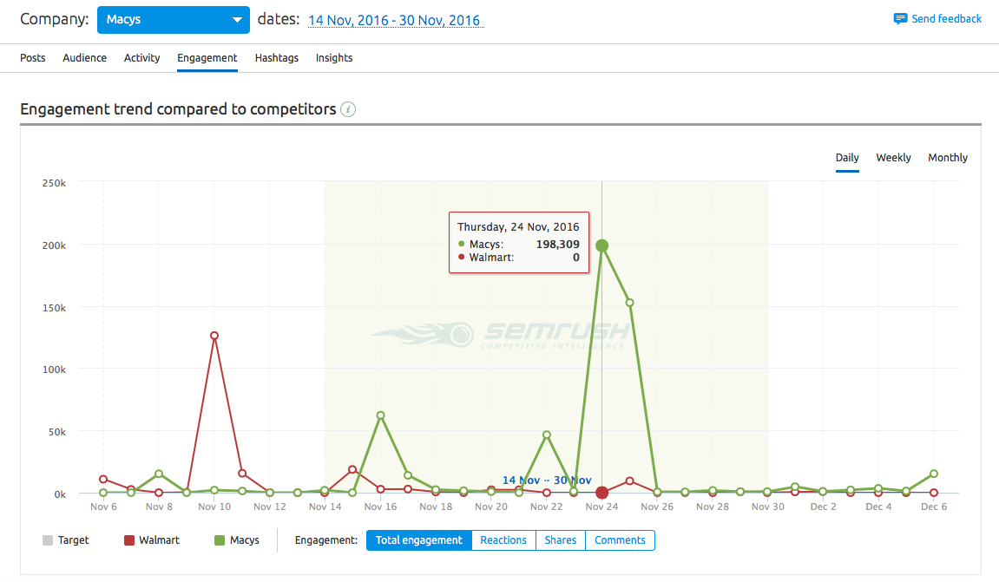Image resolution: width=999 pixels, height=582 pixels.
Task: Click the date range 14 Nov – 30 Nov link
Action: click(395, 20)
